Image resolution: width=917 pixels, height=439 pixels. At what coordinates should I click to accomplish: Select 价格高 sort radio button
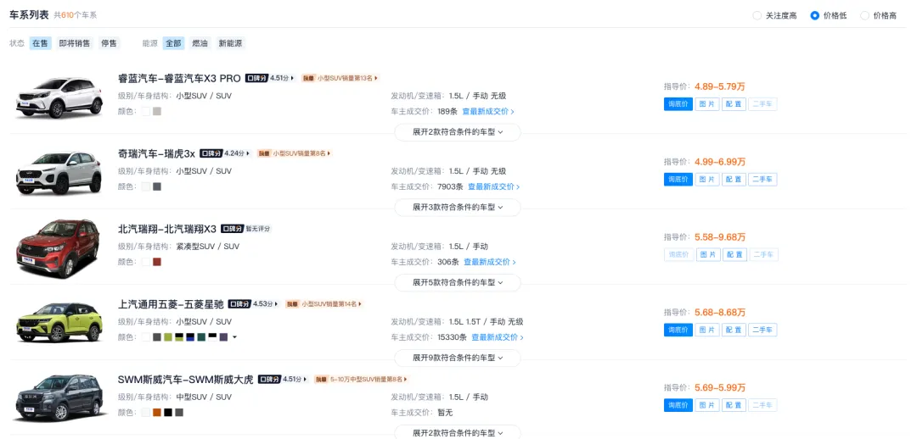pos(864,16)
